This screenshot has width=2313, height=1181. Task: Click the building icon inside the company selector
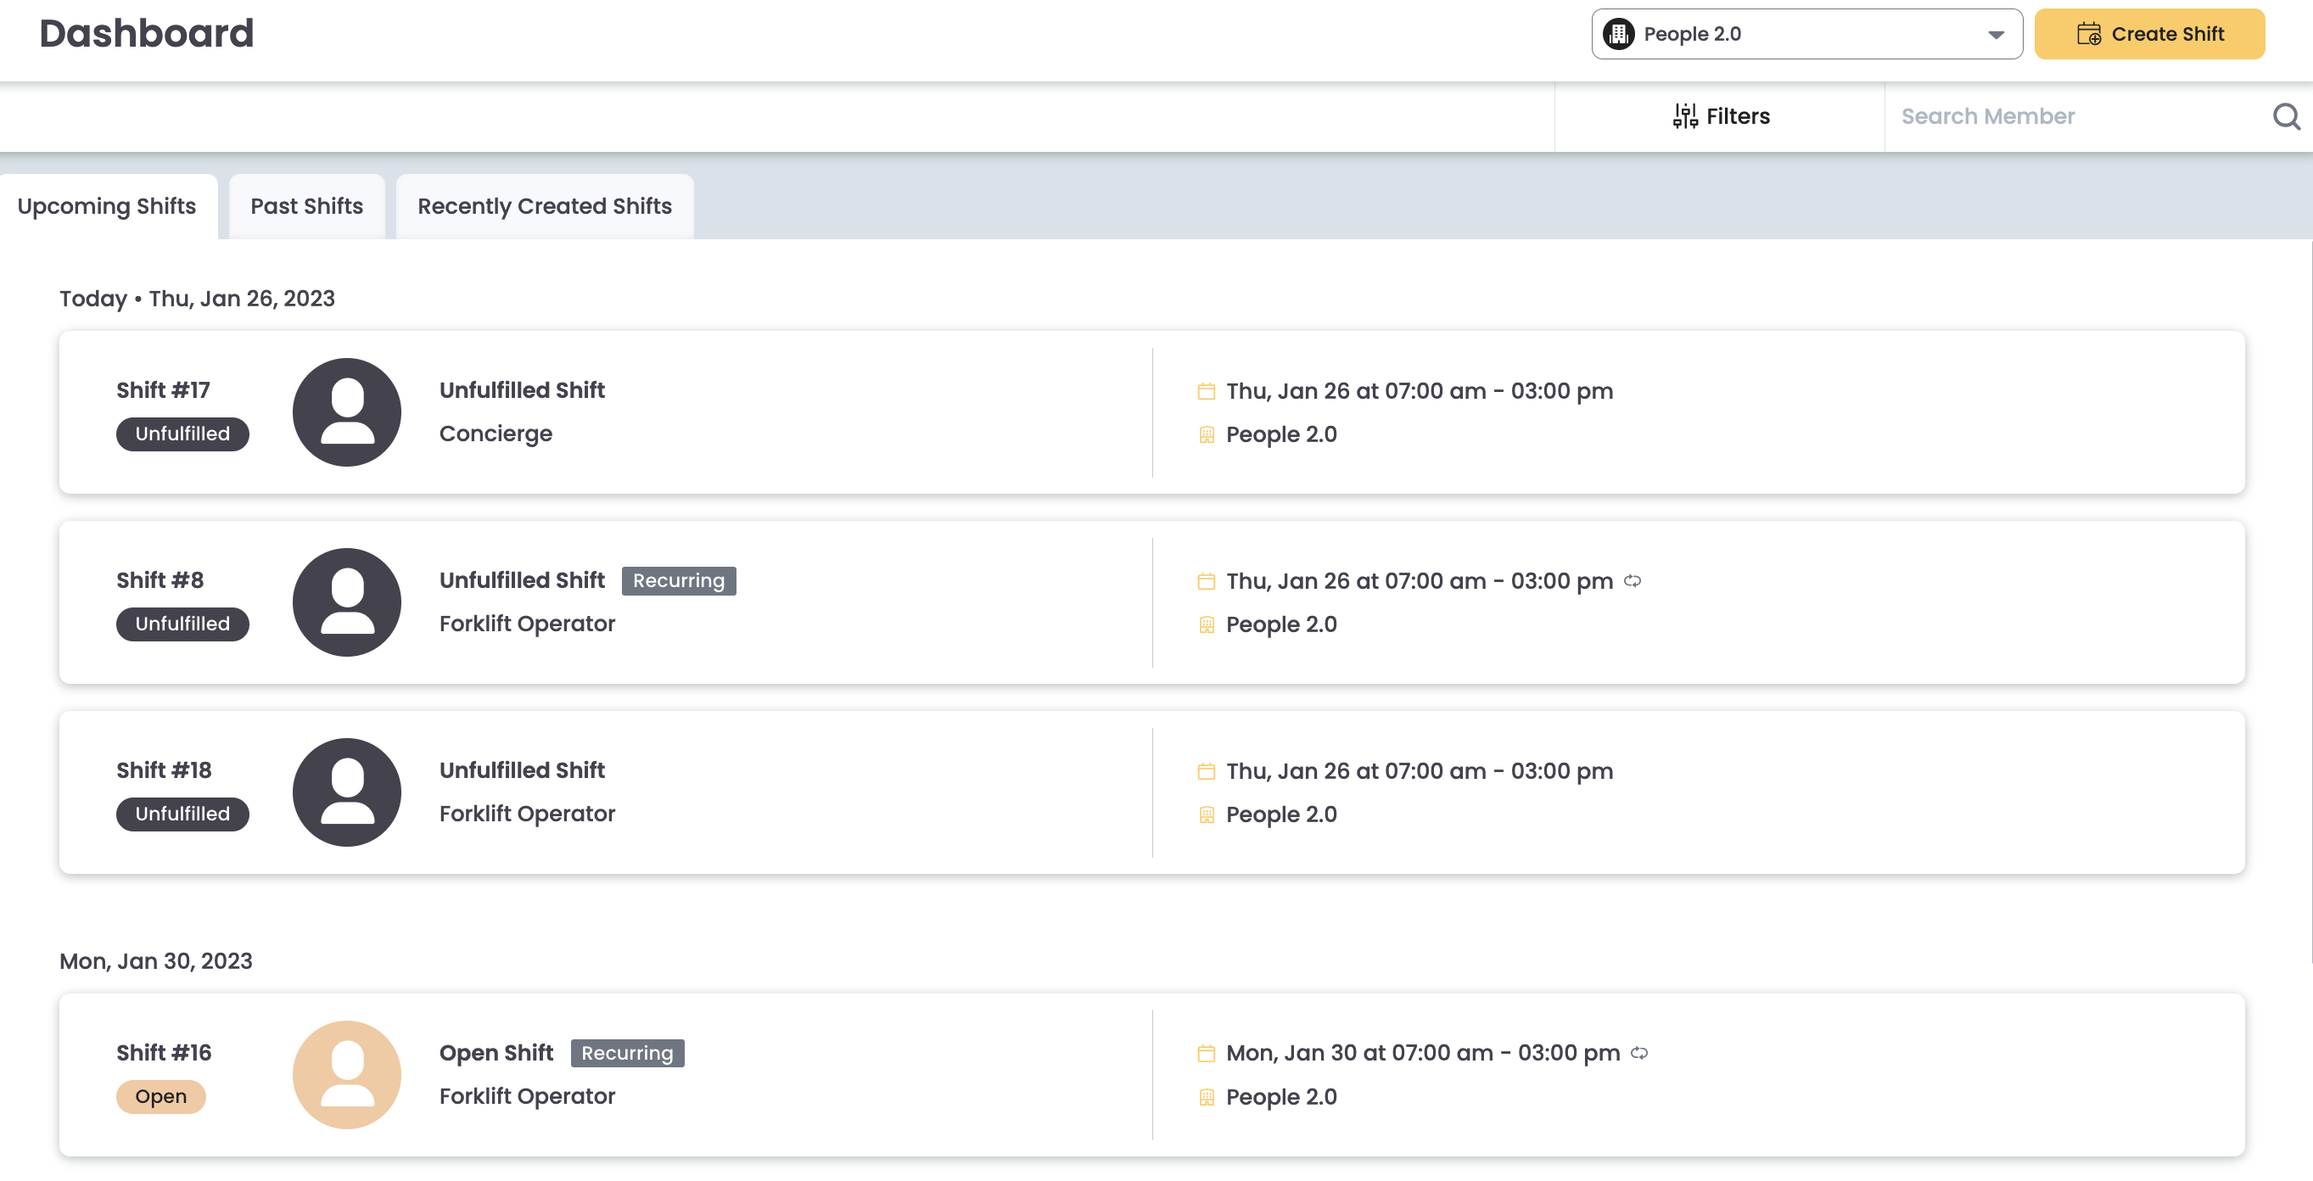(1618, 33)
